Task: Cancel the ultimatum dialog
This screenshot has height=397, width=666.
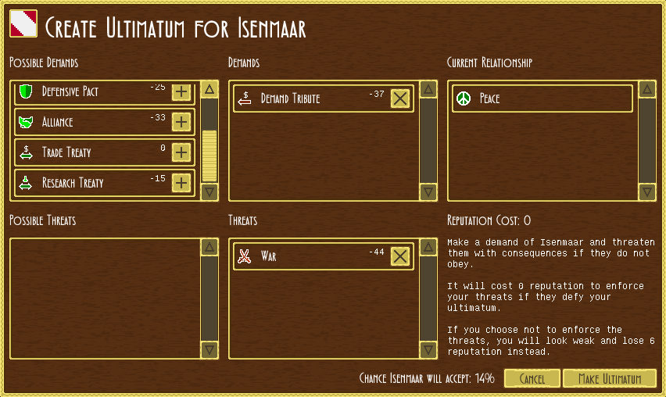Action: coord(532,379)
